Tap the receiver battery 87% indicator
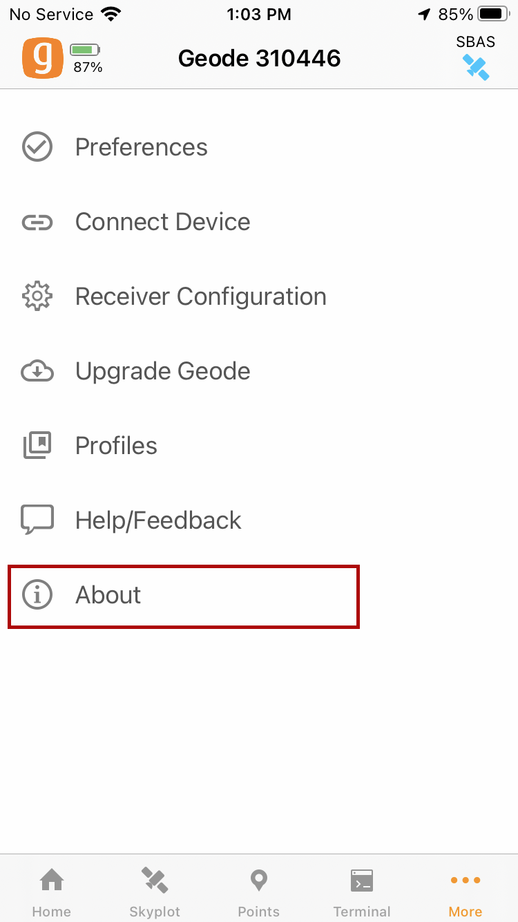The height and width of the screenshot is (922, 518). [x=86, y=58]
